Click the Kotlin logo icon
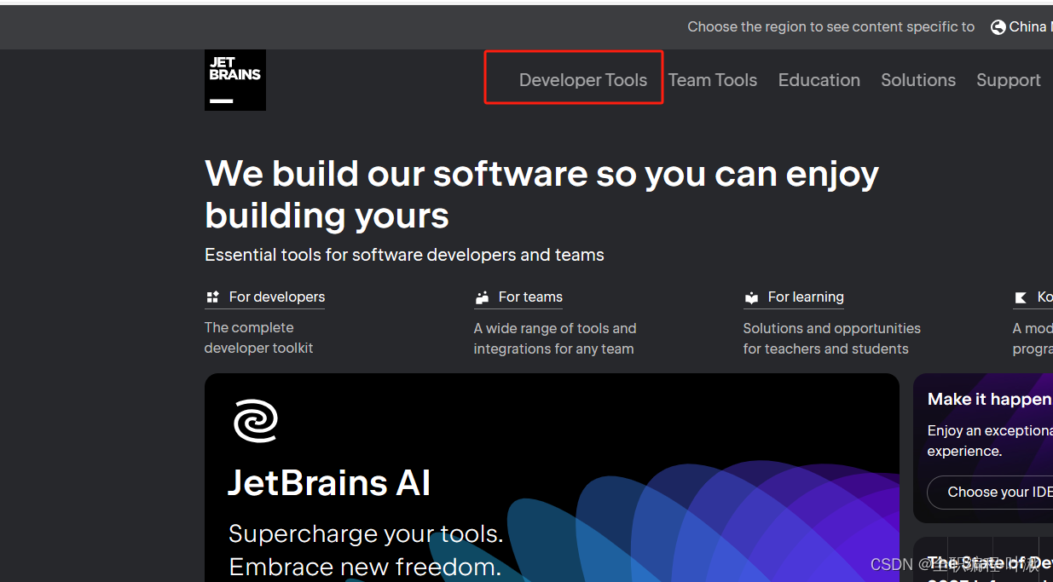 tap(1021, 297)
